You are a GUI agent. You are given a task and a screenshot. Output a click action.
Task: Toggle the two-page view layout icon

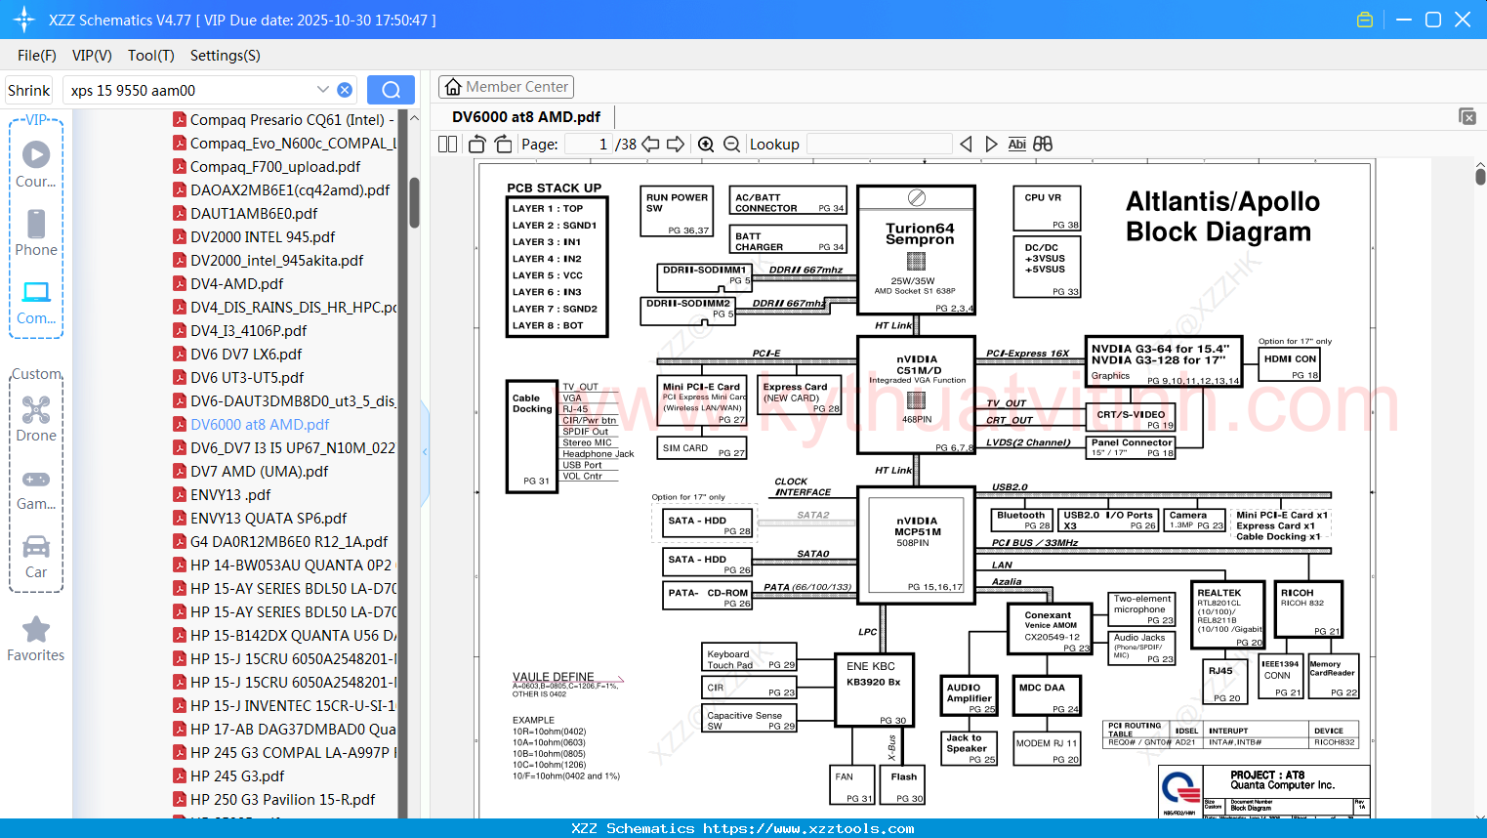tap(448, 145)
